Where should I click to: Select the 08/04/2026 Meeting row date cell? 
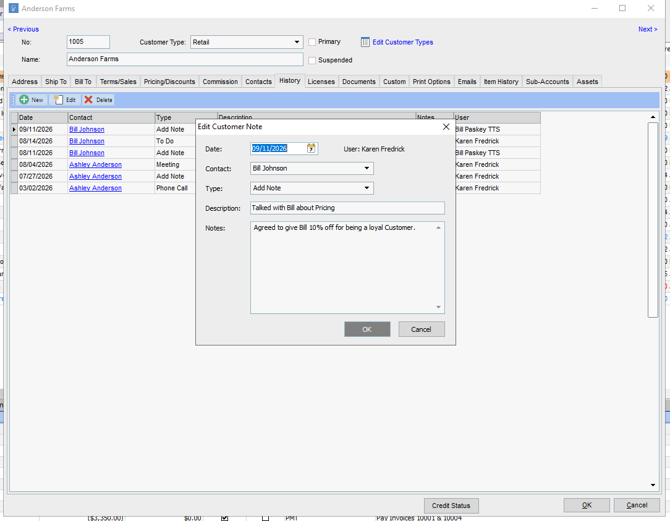[43, 164]
